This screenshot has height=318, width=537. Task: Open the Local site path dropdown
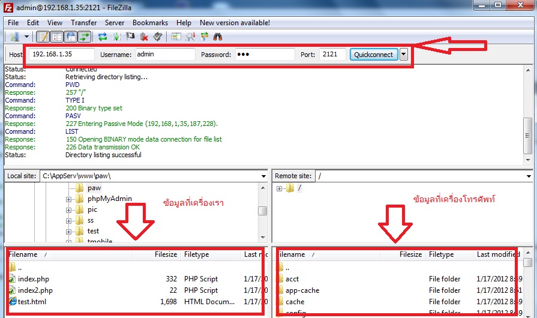point(263,176)
